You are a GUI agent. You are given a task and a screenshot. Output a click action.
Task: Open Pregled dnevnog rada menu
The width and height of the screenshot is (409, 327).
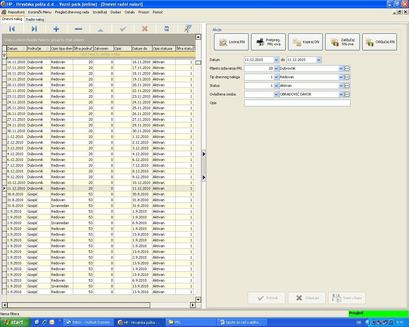pos(72,12)
